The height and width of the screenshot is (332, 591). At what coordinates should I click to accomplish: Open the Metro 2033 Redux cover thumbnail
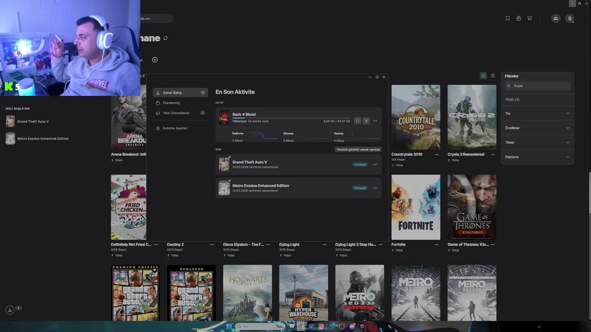coord(360,293)
